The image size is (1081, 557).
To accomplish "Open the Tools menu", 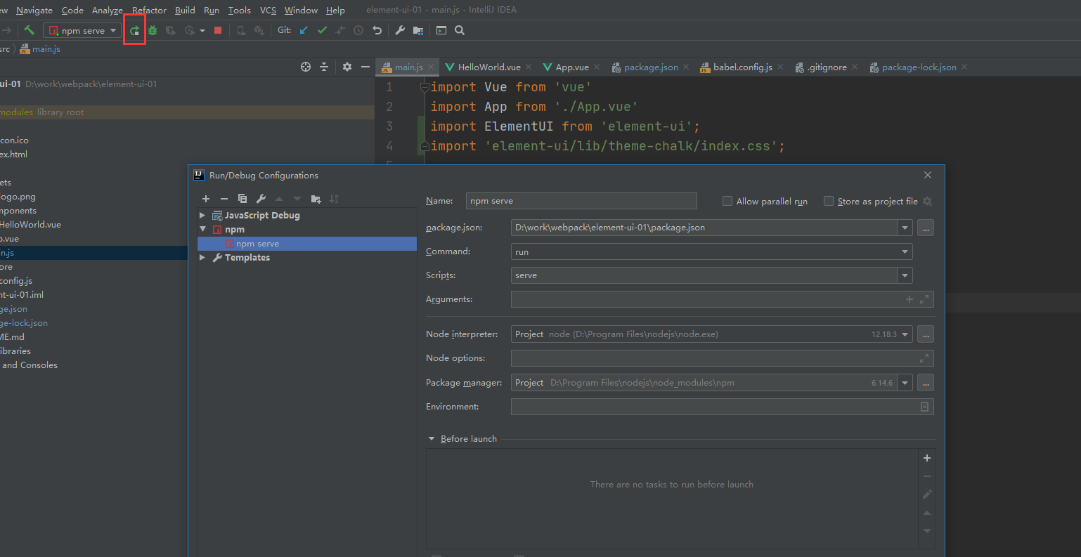I will pyautogui.click(x=239, y=10).
